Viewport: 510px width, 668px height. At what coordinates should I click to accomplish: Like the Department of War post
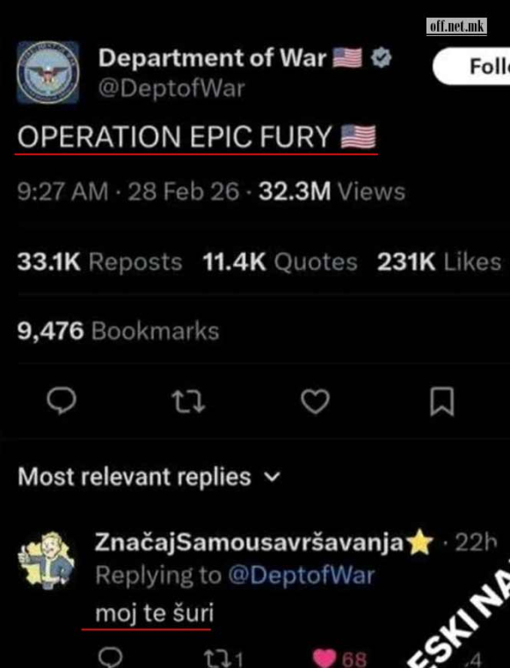click(316, 401)
